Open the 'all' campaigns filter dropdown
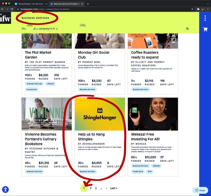 pyautogui.click(x=35, y=29)
